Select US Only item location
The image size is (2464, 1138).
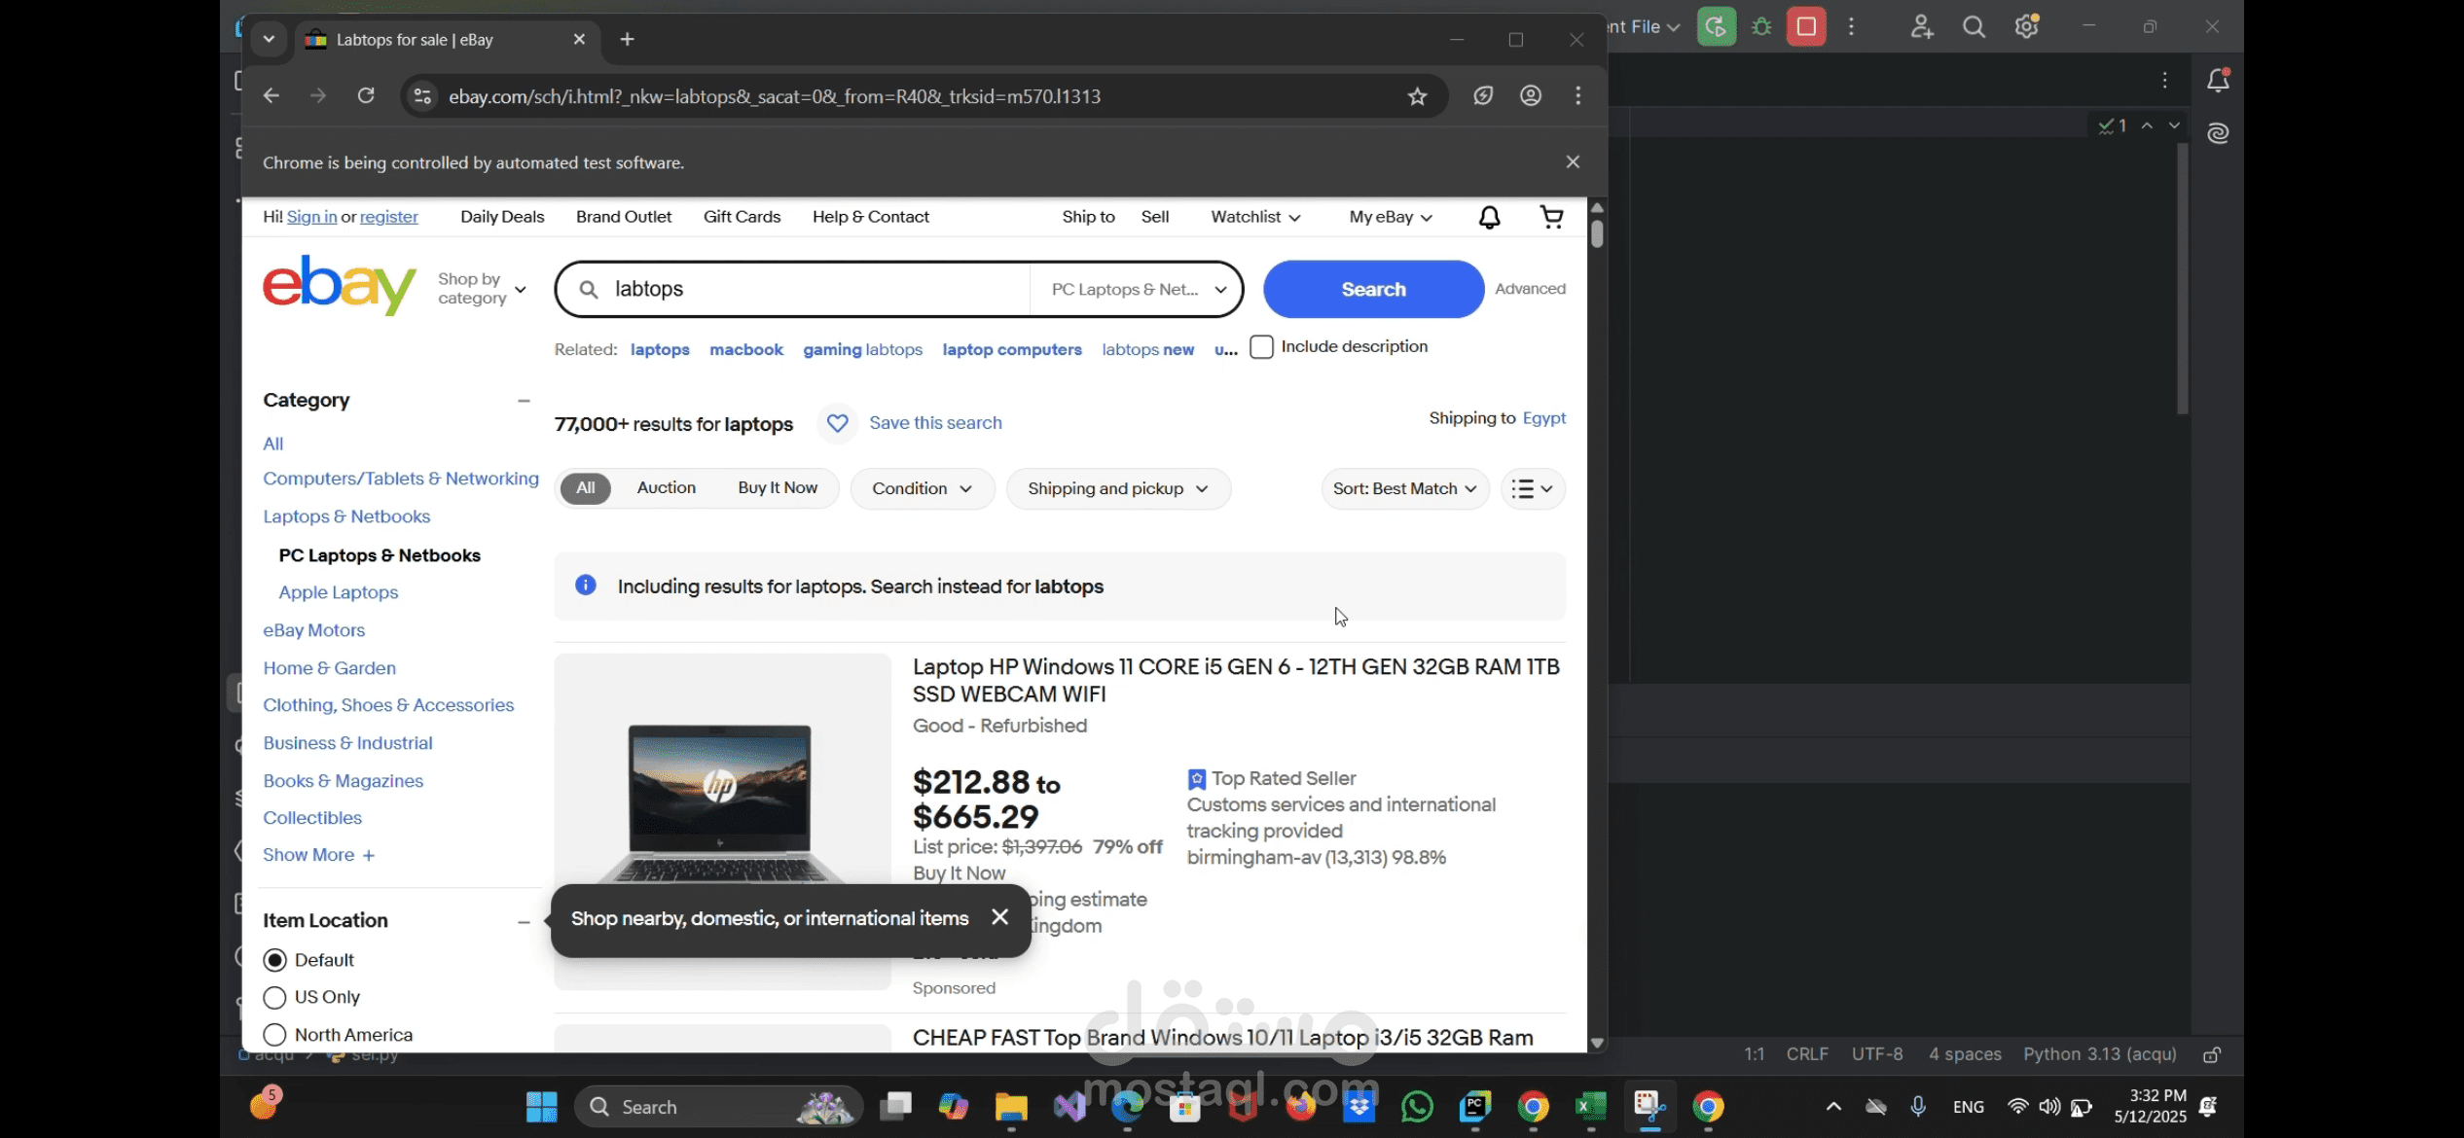click(275, 997)
